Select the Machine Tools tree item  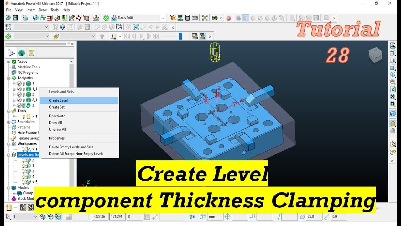[x=29, y=67]
